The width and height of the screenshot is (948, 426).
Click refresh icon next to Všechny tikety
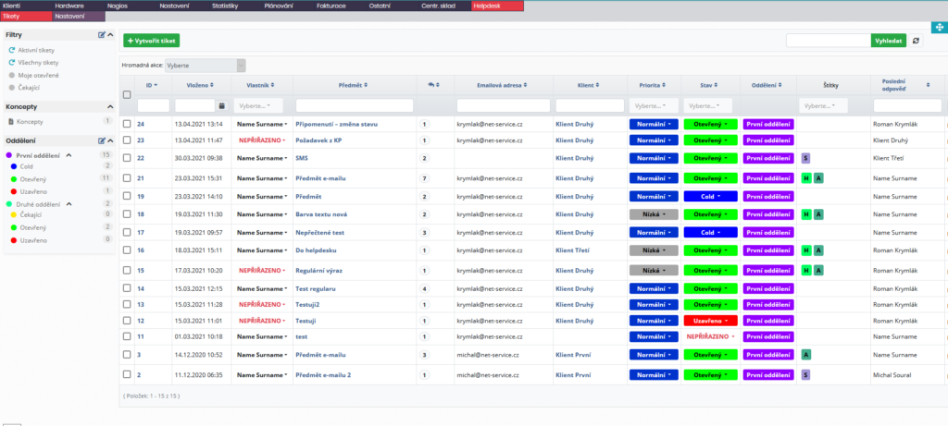tap(11, 63)
